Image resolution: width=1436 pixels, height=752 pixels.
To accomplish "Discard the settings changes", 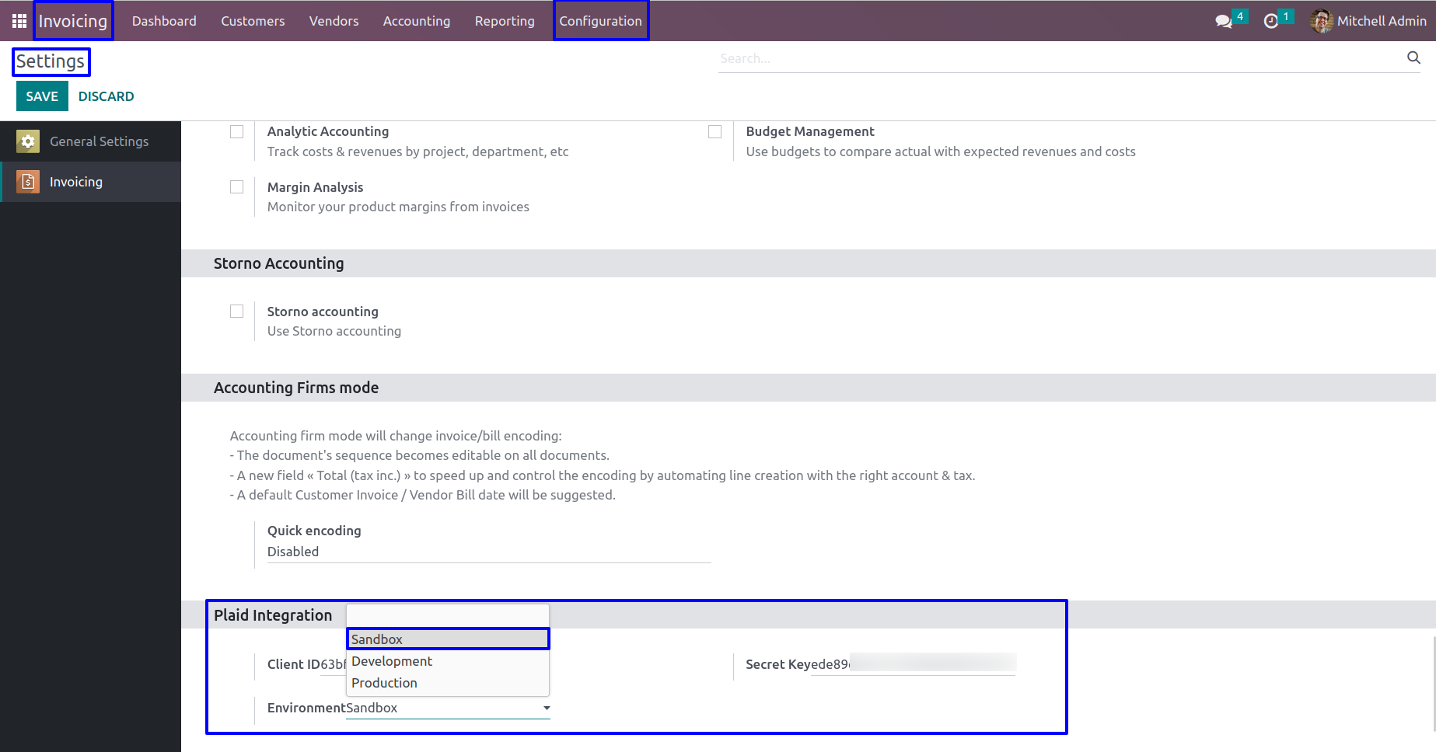I will point(106,96).
